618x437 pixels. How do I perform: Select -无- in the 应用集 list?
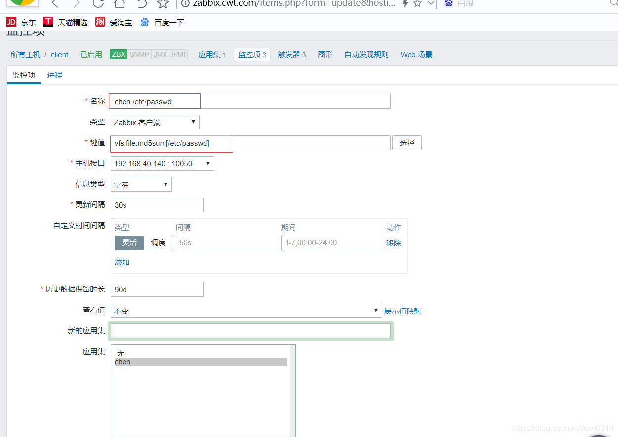(200, 353)
